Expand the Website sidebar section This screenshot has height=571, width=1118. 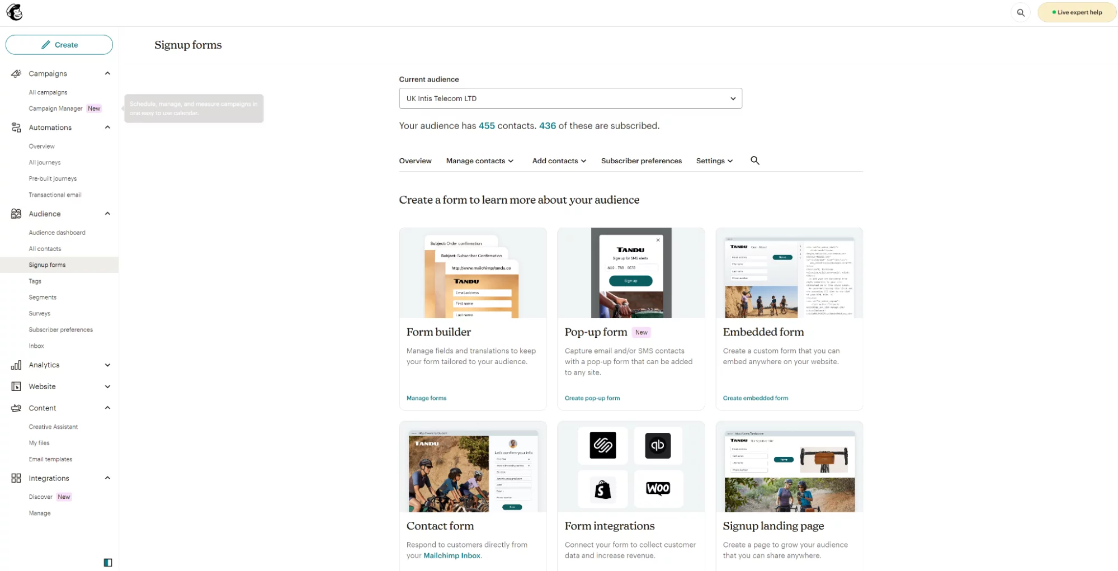pos(107,386)
